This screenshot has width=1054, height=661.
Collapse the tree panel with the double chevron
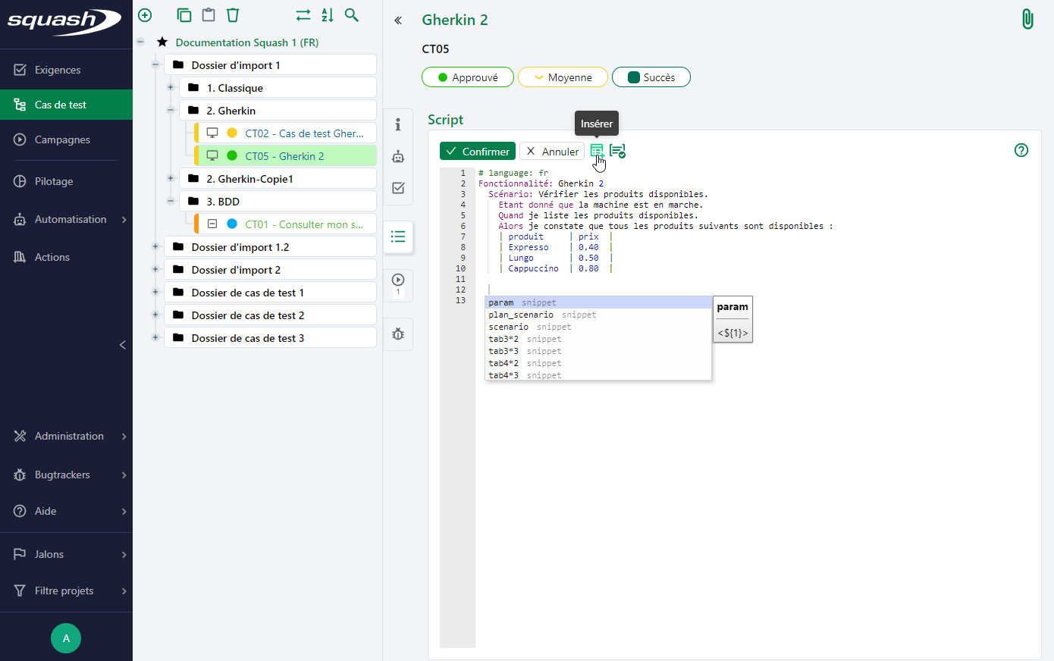pos(397,20)
